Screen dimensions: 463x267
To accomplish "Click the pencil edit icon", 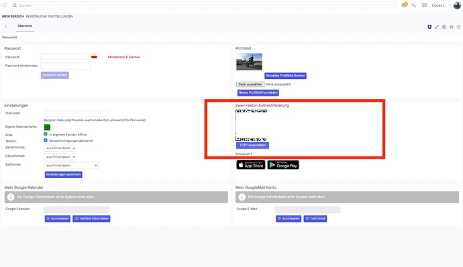I will pos(437,27).
